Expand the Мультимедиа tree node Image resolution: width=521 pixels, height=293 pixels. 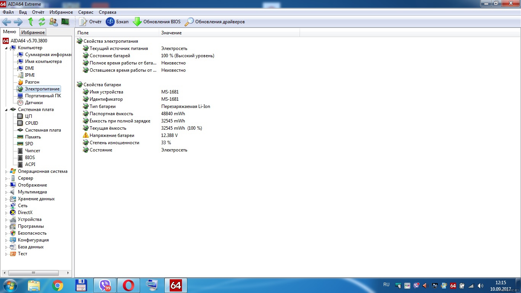point(6,192)
